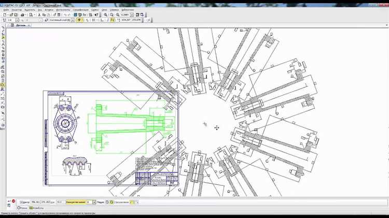The width and height of the screenshot is (389, 218).
Task: Click the view scale input field
Action: point(125,15)
